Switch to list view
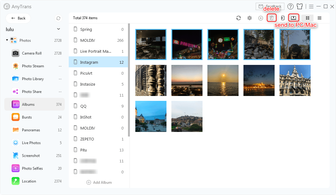Image resolution: width=336 pixels, height=195 pixels. pos(320,18)
